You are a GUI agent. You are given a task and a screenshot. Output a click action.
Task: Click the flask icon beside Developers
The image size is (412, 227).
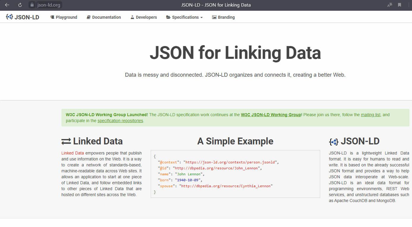coord(132,17)
